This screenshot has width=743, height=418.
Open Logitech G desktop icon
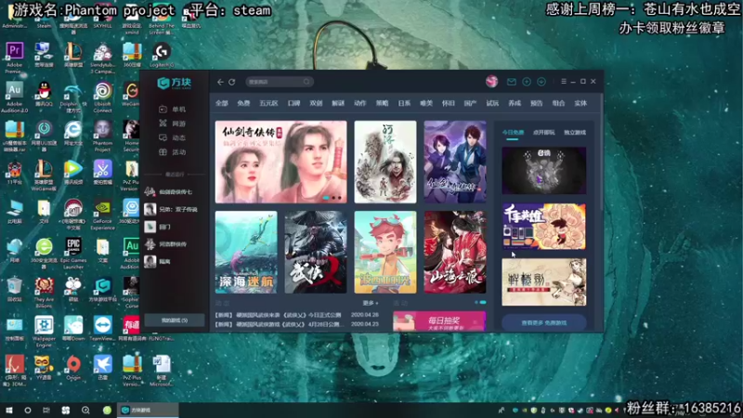(x=162, y=55)
